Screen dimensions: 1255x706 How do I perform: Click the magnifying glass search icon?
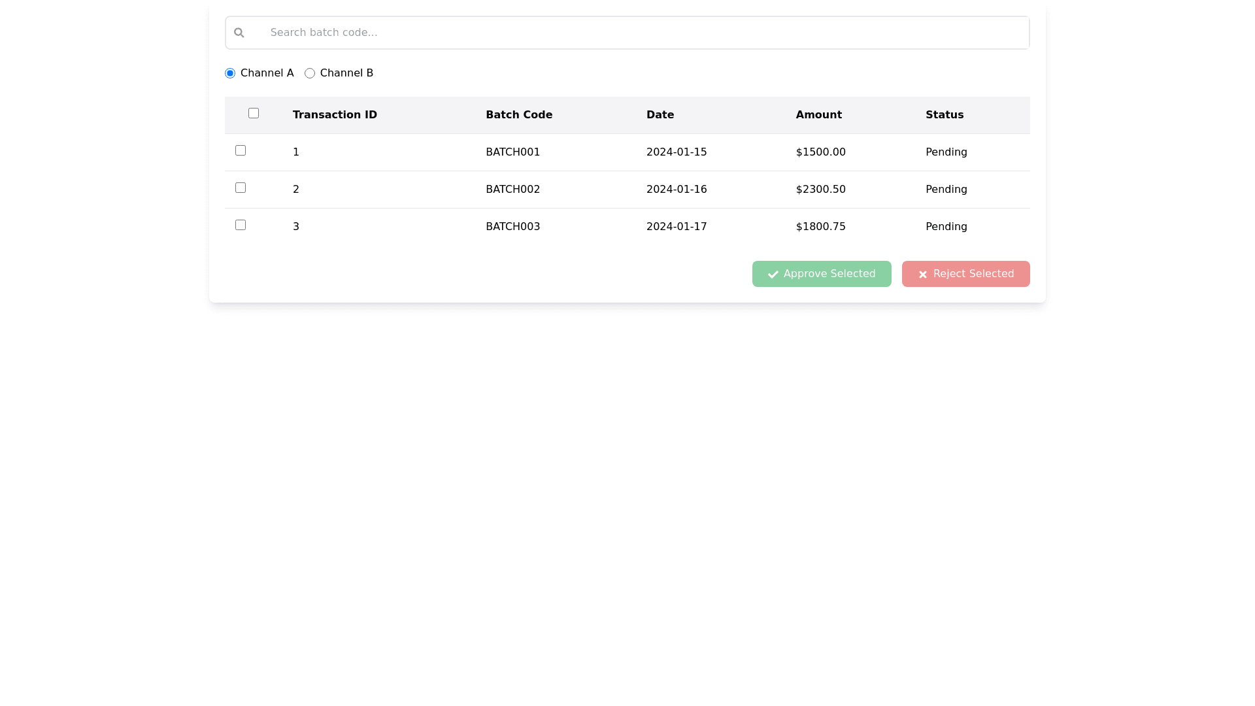point(239,33)
